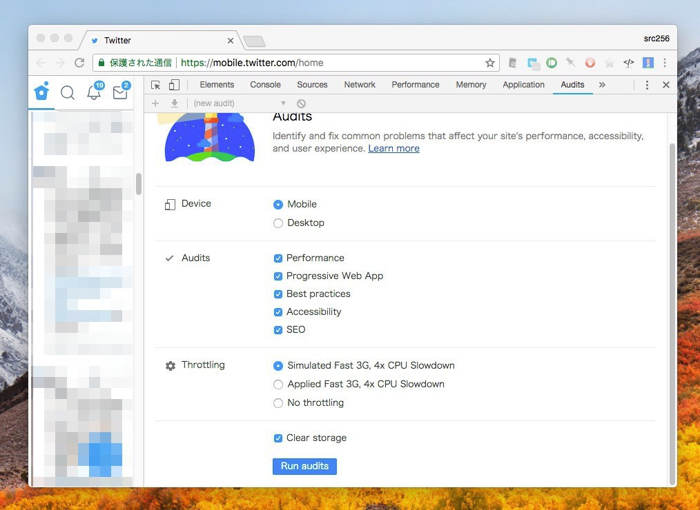Select Simulated Fast 3G throttling
Image resolution: width=700 pixels, height=510 pixels.
pyautogui.click(x=278, y=365)
